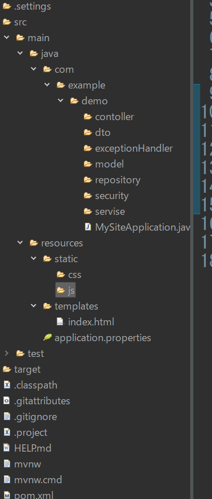Open the .gitignore file
The height and width of the screenshot is (499, 212).
point(35,417)
